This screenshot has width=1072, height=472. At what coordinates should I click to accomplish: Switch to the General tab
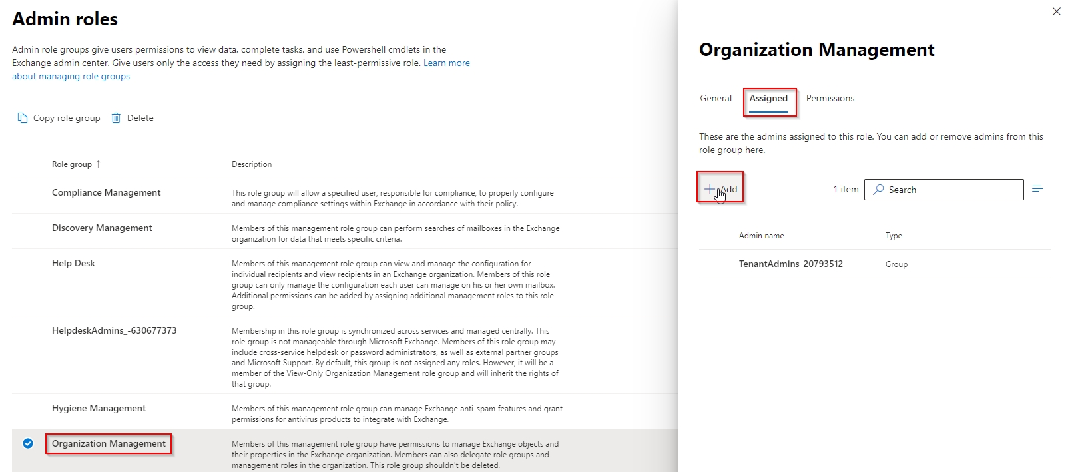point(716,98)
